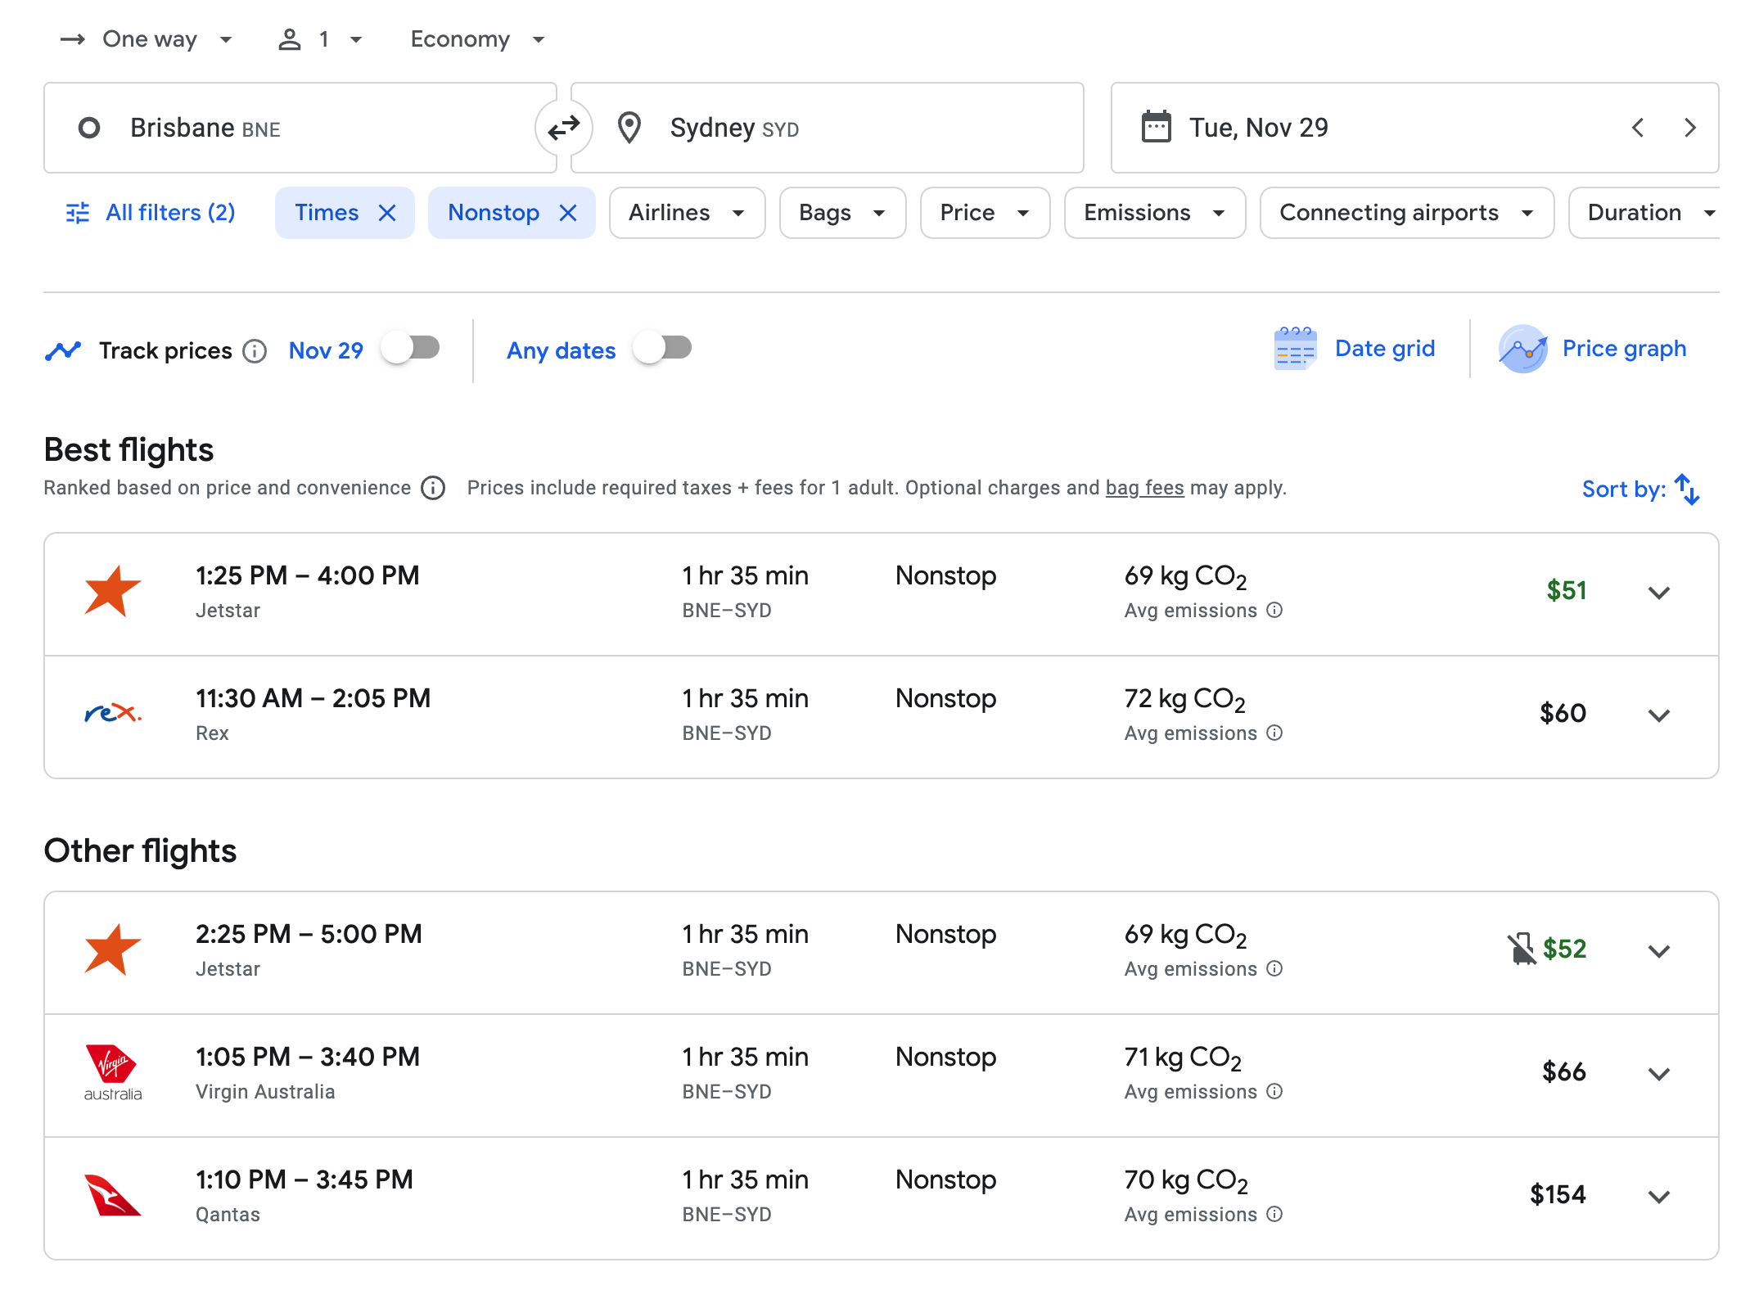Expand the Jetstar $51 flight details
This screenshot has width=1750, height=1290.
pos(1658,593)
